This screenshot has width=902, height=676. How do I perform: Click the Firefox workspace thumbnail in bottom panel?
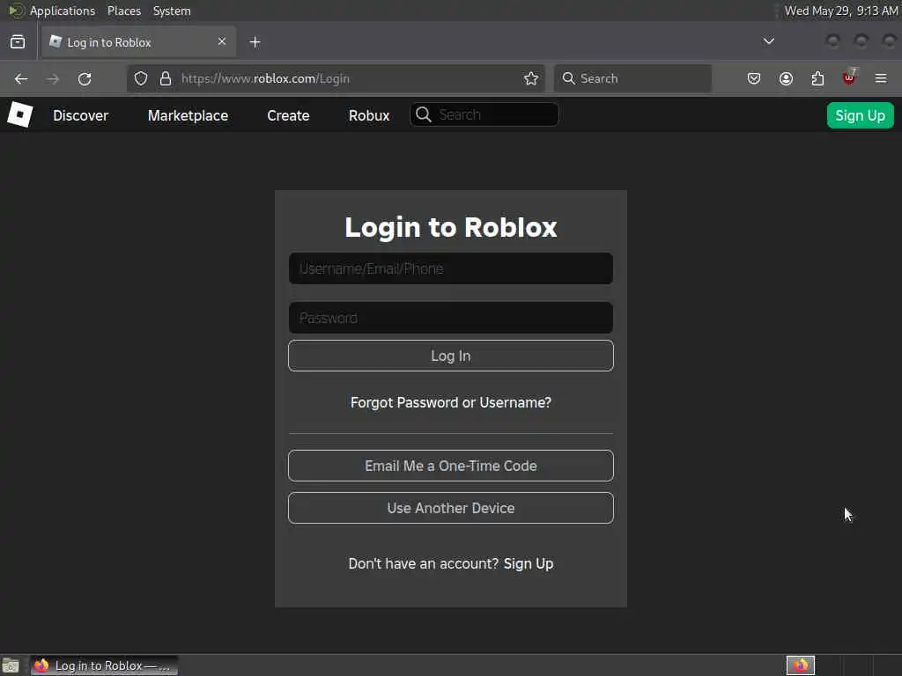coord(801,665)
